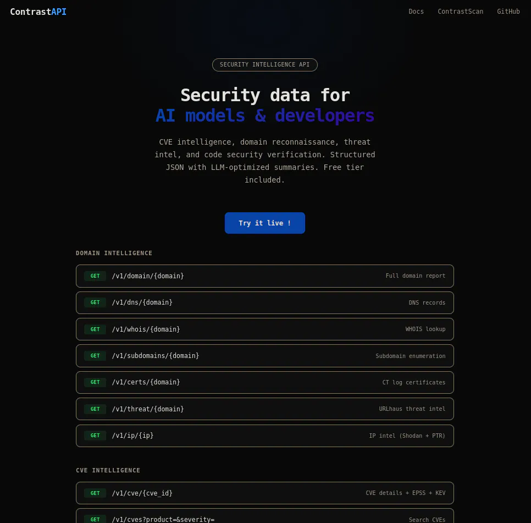This screenshot has width=531, height=523.
Task: Click GET badge on the domain report row
Action: [x=95, y=276]
